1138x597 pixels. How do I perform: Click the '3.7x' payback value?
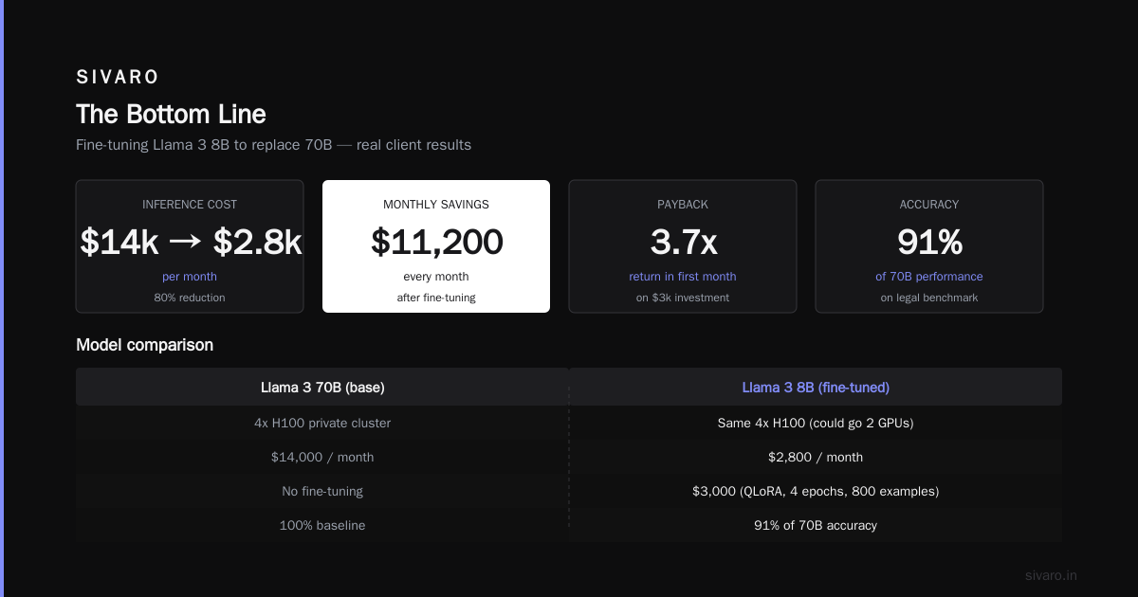pos(683,243)
